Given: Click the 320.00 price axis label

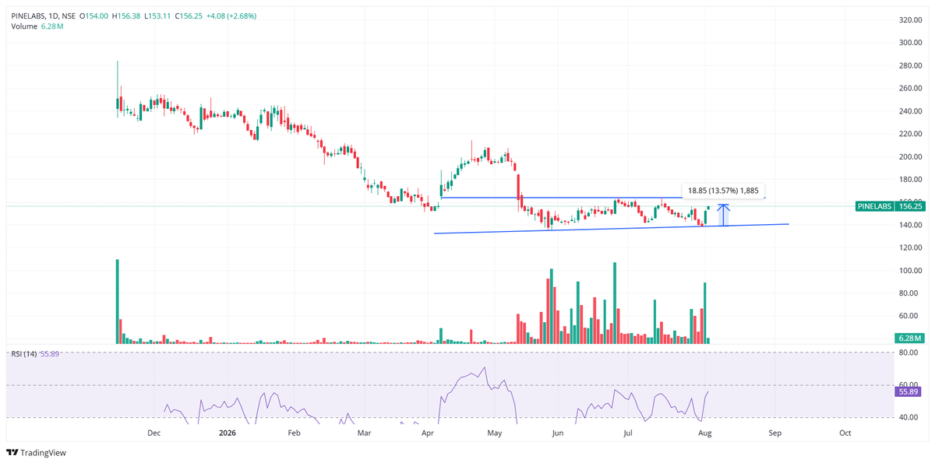Looking at the screenshot, I should point(909,19).
